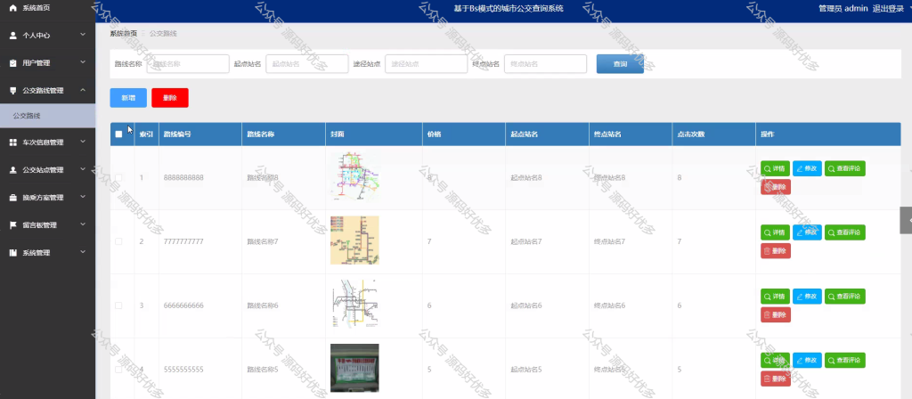912x399 pixels.
Task: Focus the 起点站名 search input field
Action: click(x=307, y=64)
